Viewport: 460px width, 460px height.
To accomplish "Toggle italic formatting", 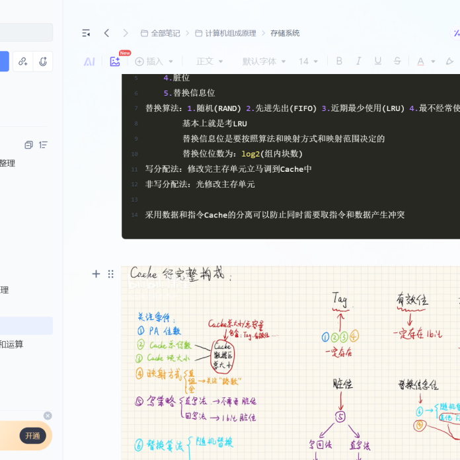I will [358, 61].
